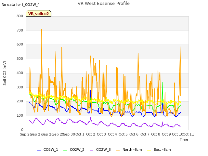Click the 800 y-axis tick label
Screen dimensions: 208x156
coord(20,16)
